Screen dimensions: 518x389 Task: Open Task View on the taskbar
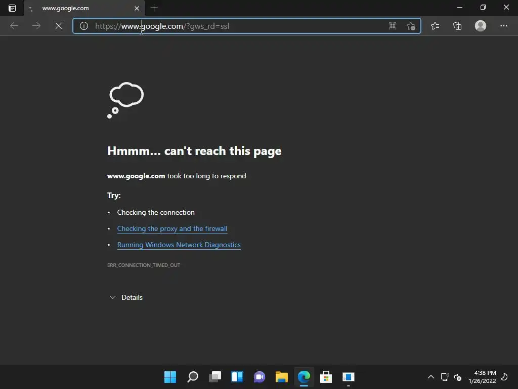[214, 377]
